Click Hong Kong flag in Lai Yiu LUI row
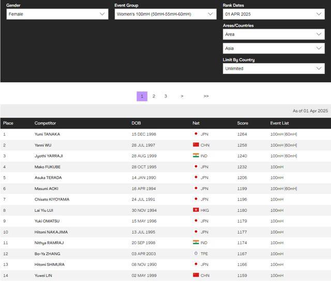Viewport: 331px width, 283px height. [196, 210]
